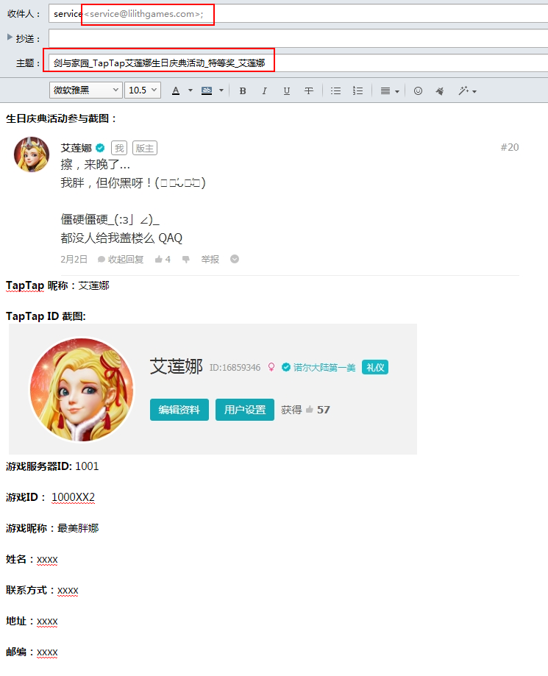Click the 用户设置 button in screenshot
Screen dimensions: 548x676
click(x=245, y=410)
